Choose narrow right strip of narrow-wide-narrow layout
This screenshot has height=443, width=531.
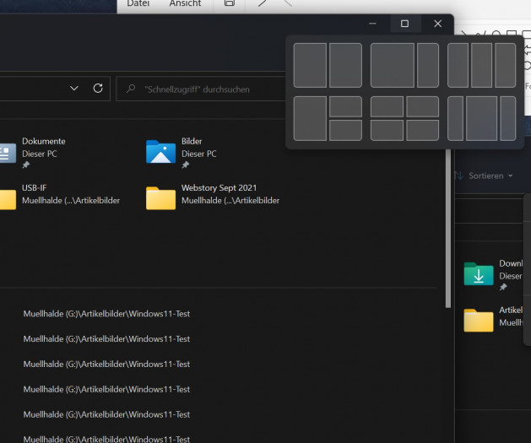click(508, 118)
